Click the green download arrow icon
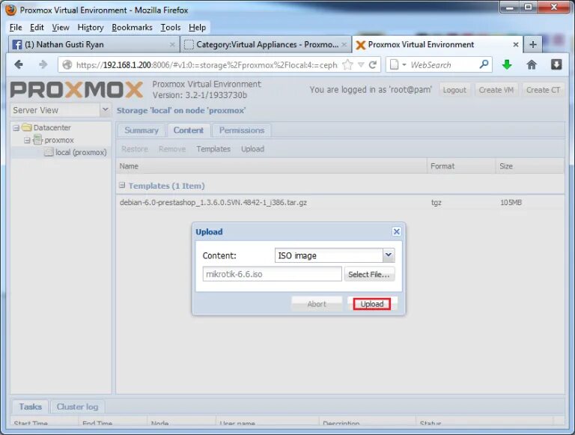This screenshot has width=575, height=435. point(507,65)
